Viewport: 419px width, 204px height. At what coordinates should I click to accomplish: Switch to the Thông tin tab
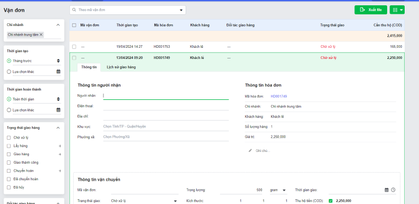(x=89, y=67)
